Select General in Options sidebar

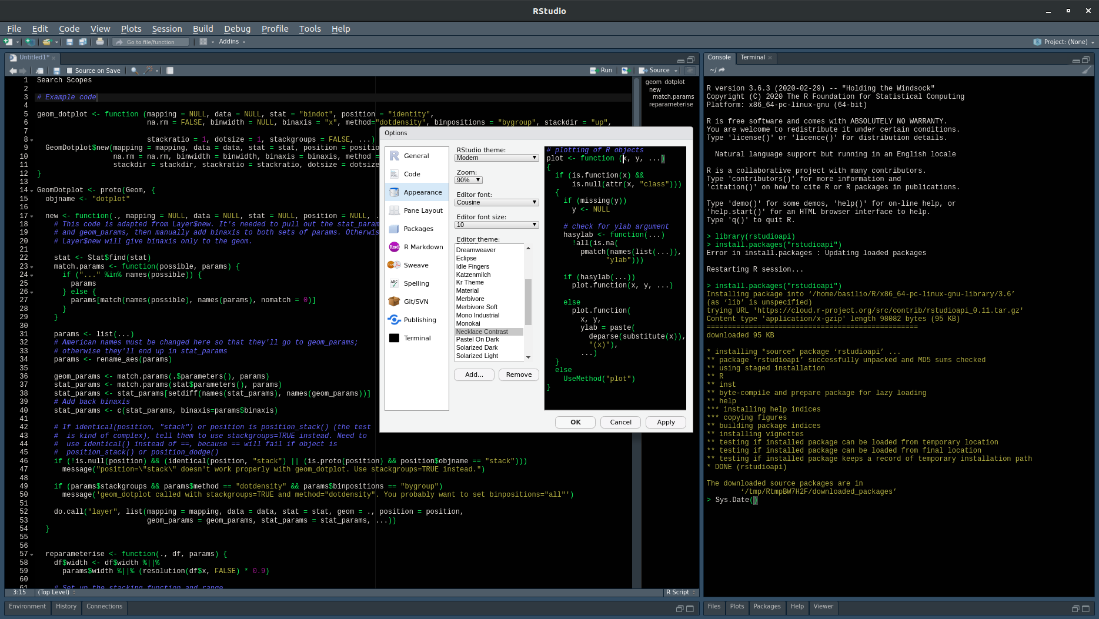pyautogui.click(x=417, y=156)
